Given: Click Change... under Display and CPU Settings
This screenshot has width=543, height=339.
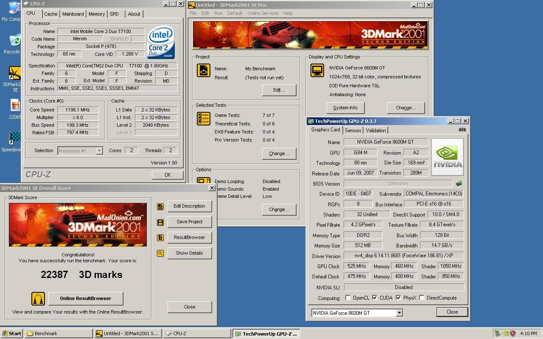Looking at the screenshot, I should (406, 108).
